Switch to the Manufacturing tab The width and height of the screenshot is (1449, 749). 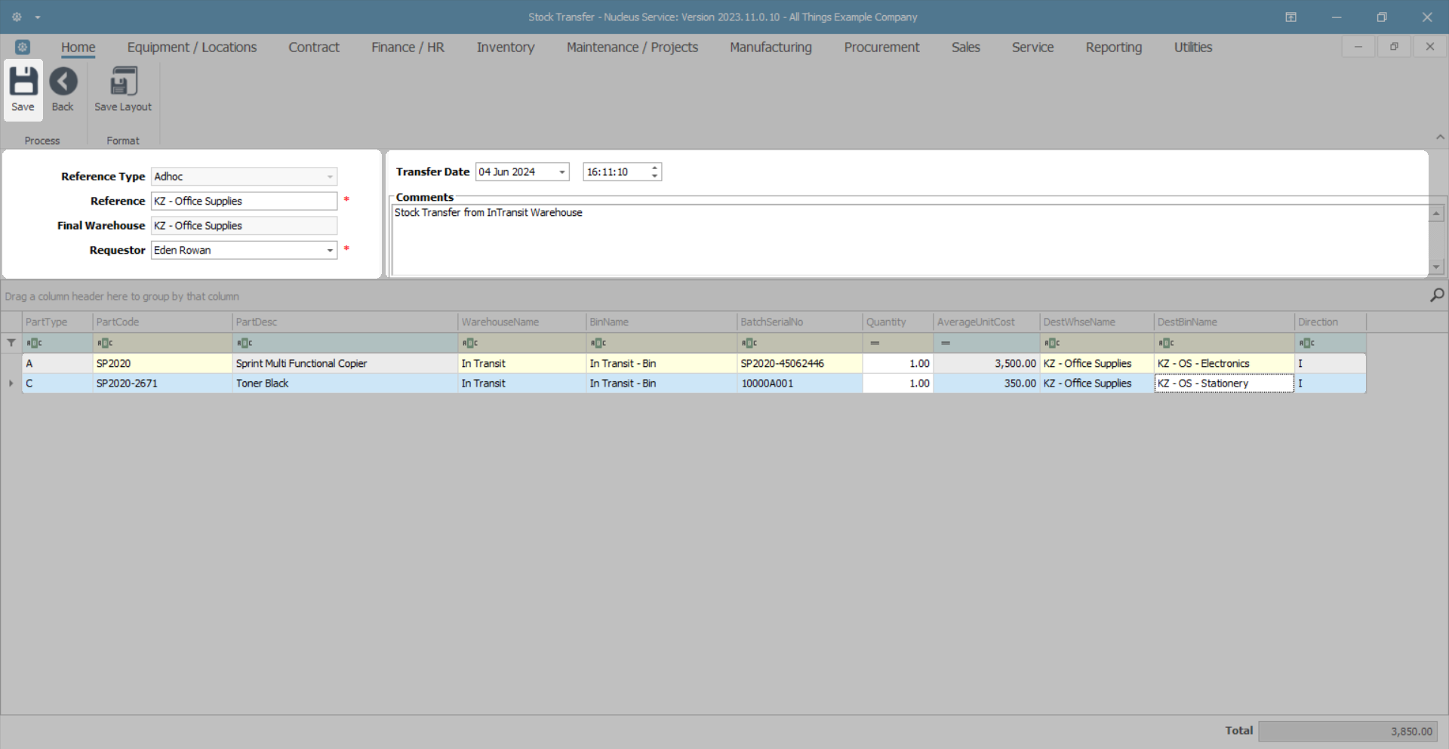click(771, 47)
